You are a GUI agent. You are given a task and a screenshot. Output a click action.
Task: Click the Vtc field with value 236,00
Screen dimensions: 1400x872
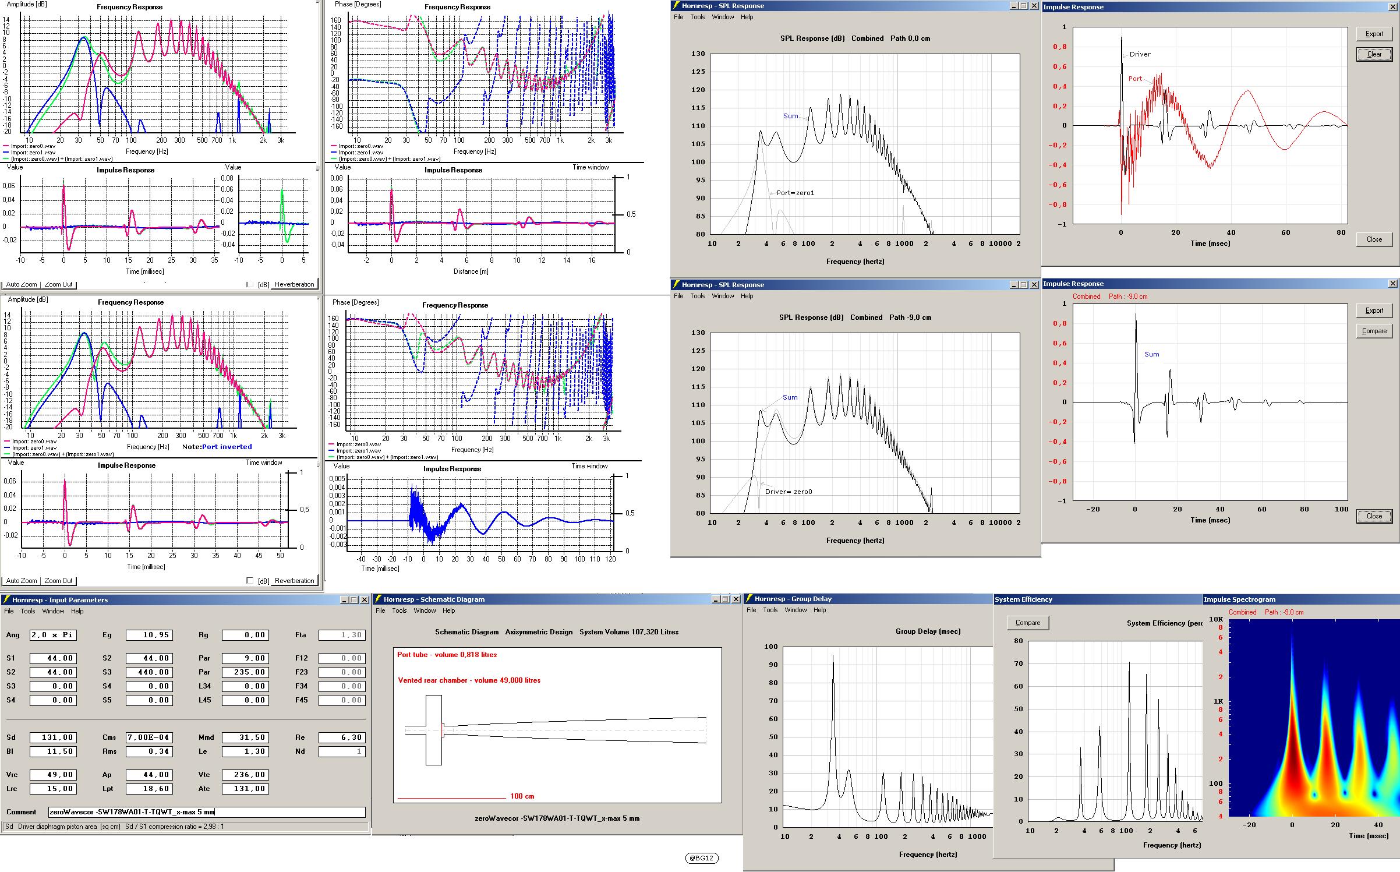point(245,775)
